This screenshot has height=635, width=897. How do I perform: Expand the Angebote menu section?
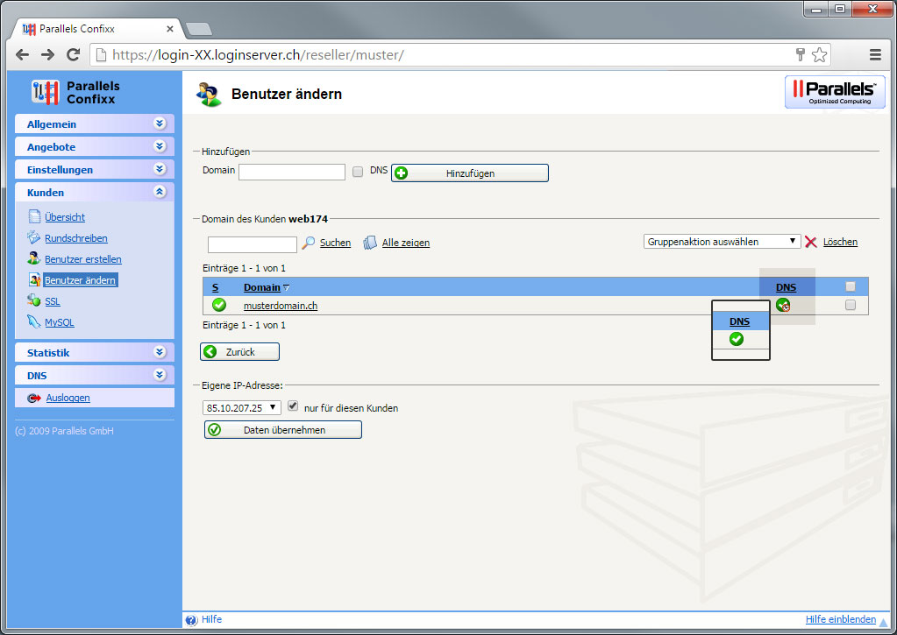pos(95,147)
